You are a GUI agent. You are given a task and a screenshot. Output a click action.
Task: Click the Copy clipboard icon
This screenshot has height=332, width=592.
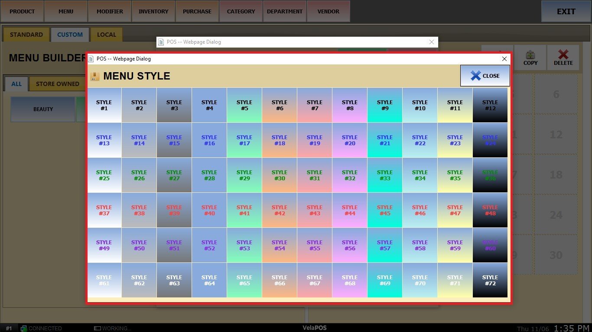click(530, 54)
